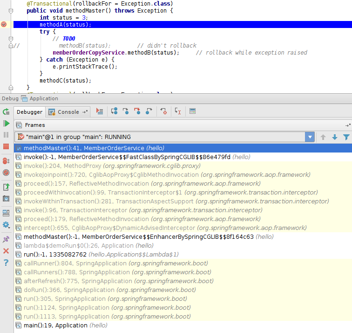This screenshot has height=333, width=352.
Task: Click Restore Layout icon in sidebar
Action: pos(6,213)
